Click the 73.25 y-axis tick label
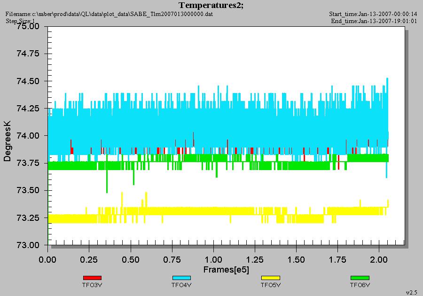The width and height of the screenshot is (423, 296). pyautogui.click(x=28, y=218)
